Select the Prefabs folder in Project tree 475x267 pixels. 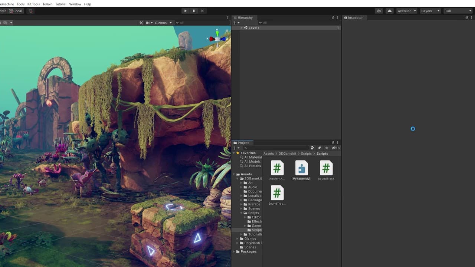(x=252, y=204)
